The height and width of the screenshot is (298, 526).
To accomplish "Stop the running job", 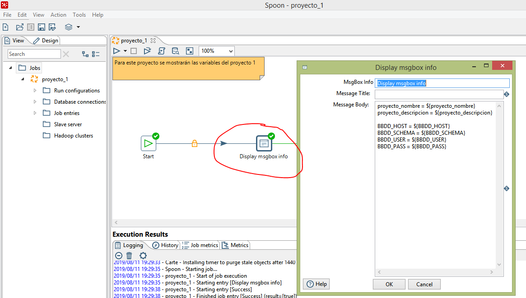I will click(x=134, y=51).
